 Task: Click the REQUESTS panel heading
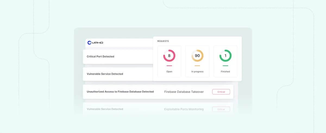[163, 41]
